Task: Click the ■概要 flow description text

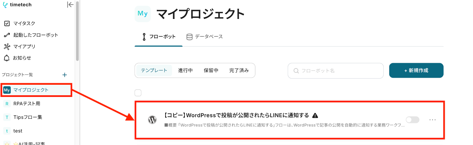Action: click(284, 125)
